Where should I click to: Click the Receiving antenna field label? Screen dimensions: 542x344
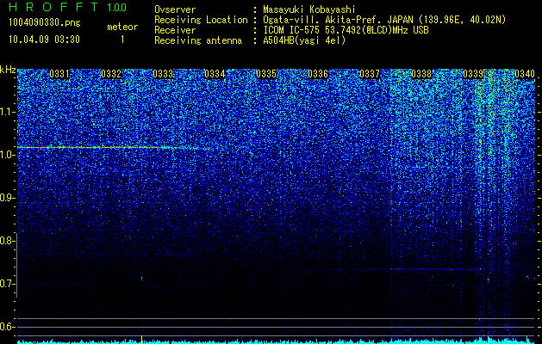[x=198, y=40]
